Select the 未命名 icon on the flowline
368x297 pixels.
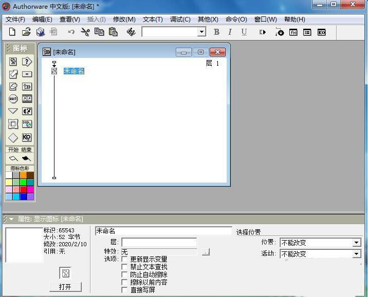pos(54,71)
